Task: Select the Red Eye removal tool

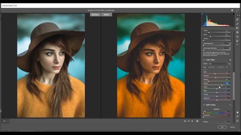Action: (x=237, y=37)
